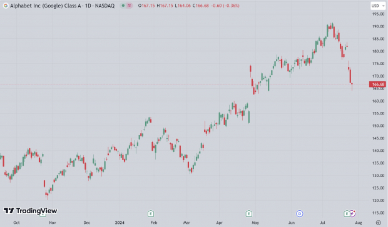Image resolution: width=388 pixels, height=227 pixels.
Task: Click the close value C166.68
Action: (201, 6)
